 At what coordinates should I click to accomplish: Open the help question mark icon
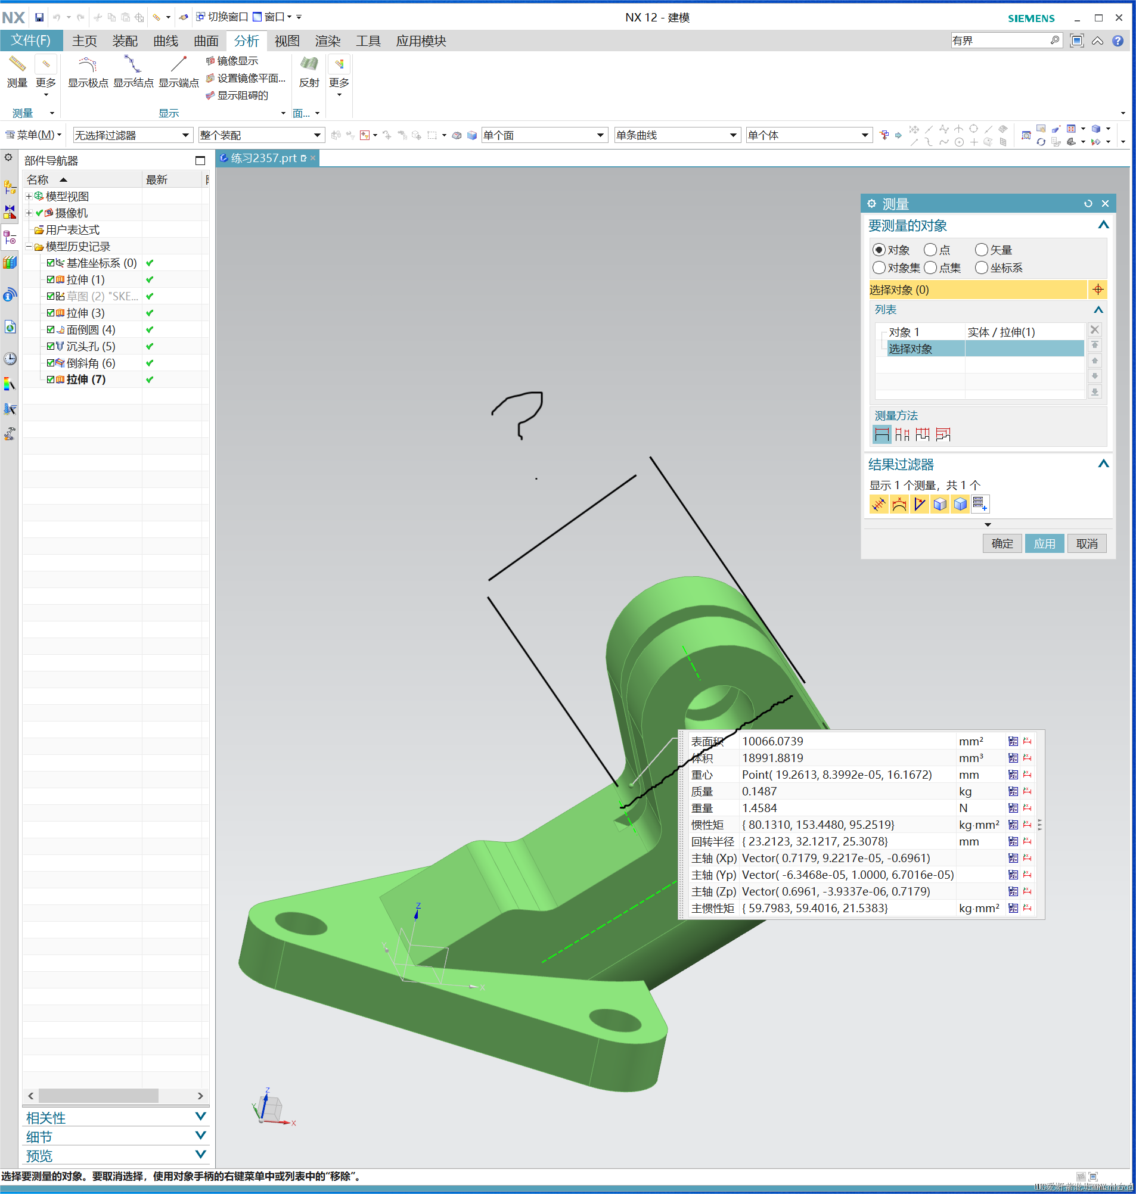1118,41
